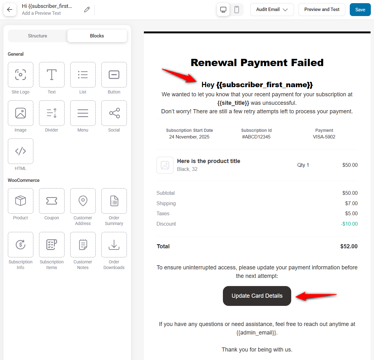The image size is (374, 360).
Task: Select the Text block
Action: click(x=52, y=75)
